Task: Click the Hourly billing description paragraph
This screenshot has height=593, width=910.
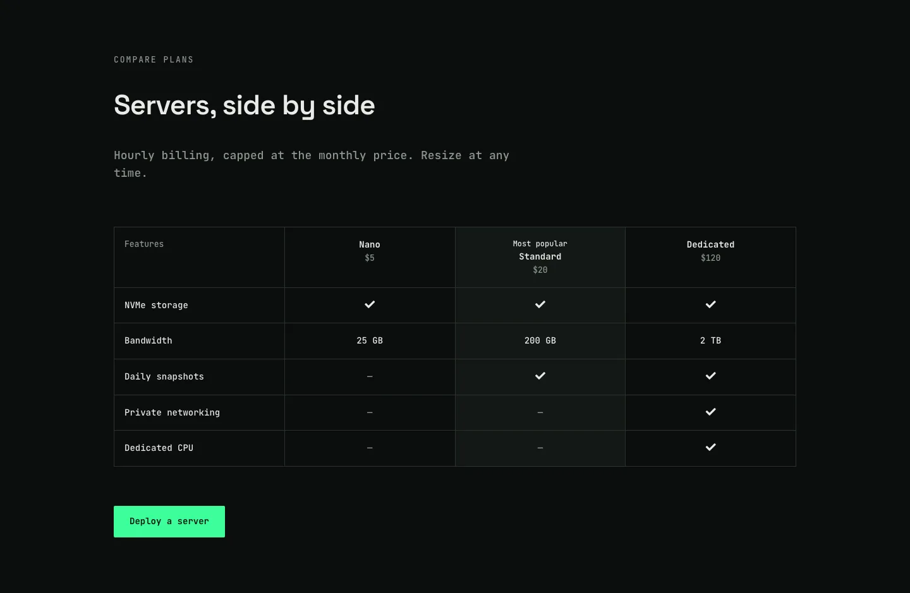Action: (x=312, y=164)
